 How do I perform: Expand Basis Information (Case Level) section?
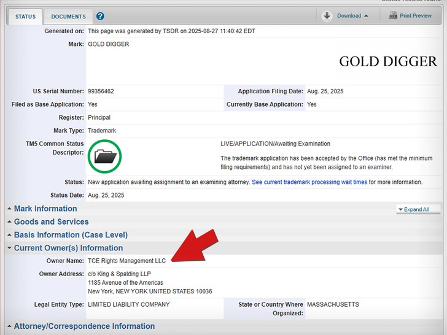[x=71, y=235]
